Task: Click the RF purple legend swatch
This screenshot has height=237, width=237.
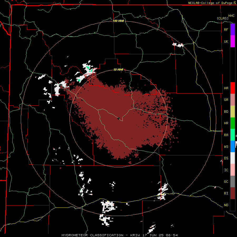Action: coord(233,29)
